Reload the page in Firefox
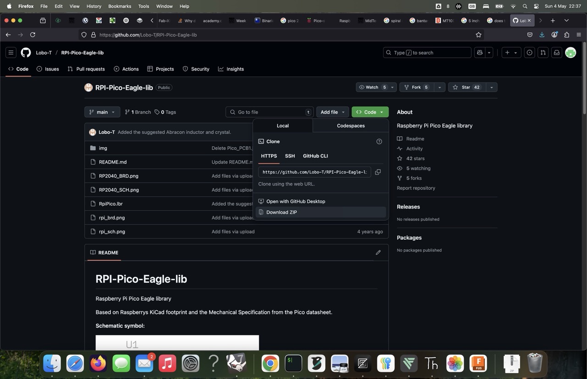587x379 pixels. [33, 35]
